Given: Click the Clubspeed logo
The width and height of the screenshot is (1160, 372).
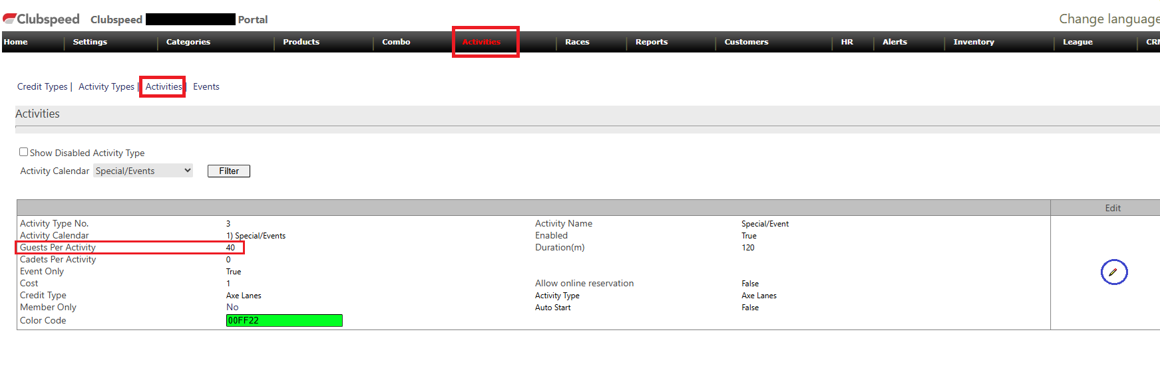Looking at the screenshot, I should coord(41,19).
